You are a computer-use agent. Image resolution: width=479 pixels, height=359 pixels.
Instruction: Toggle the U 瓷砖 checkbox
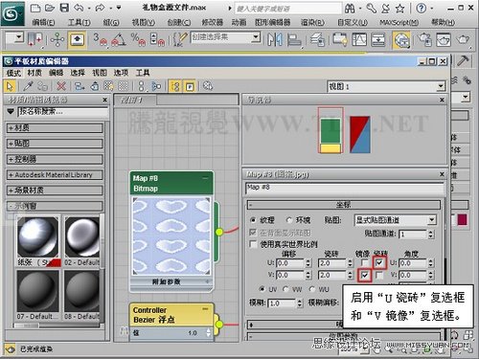[379, 263]
